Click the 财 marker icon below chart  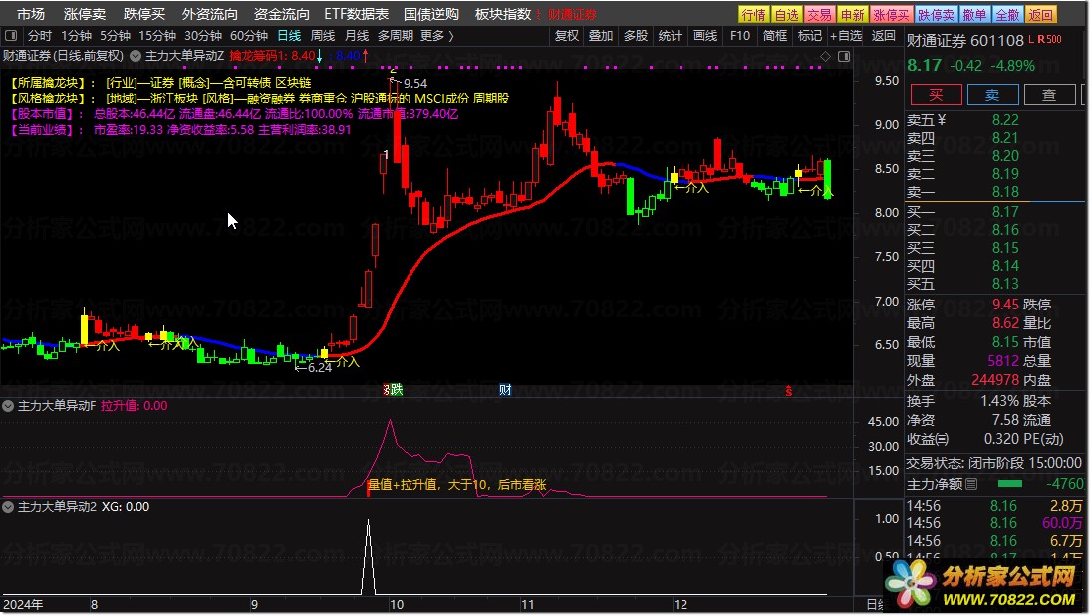pos(505,390)
